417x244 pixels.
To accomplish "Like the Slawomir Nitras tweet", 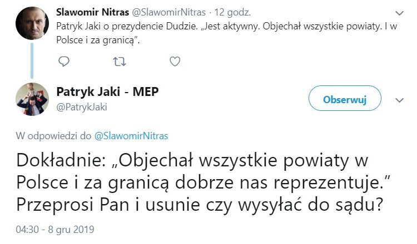I will coord(175,60).
